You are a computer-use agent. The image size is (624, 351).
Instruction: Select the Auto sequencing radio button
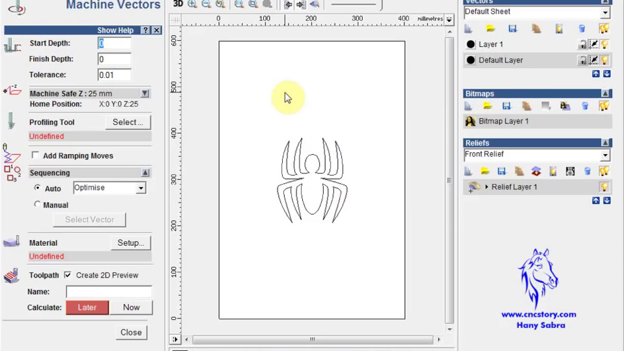38,188
